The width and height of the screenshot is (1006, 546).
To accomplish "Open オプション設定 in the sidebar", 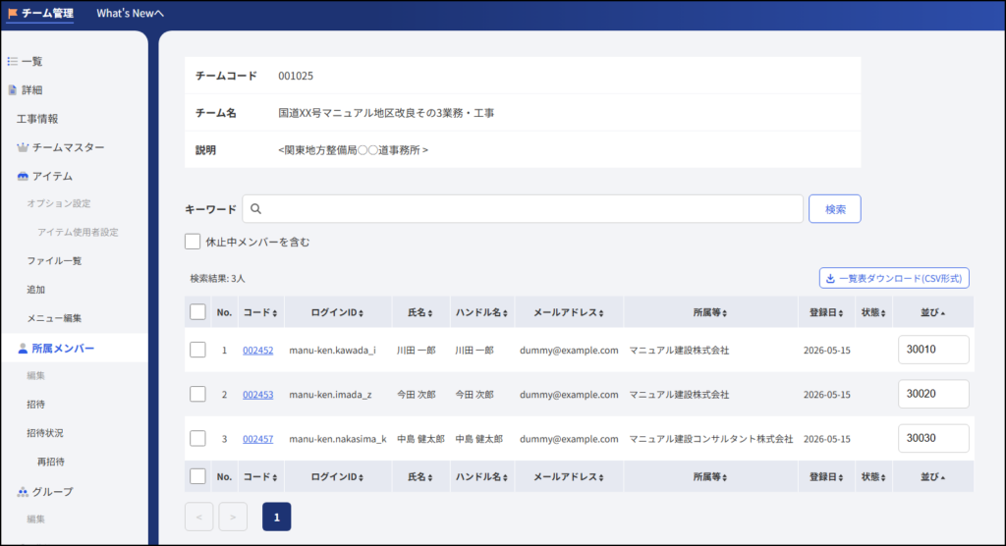I will click(58, 203).
